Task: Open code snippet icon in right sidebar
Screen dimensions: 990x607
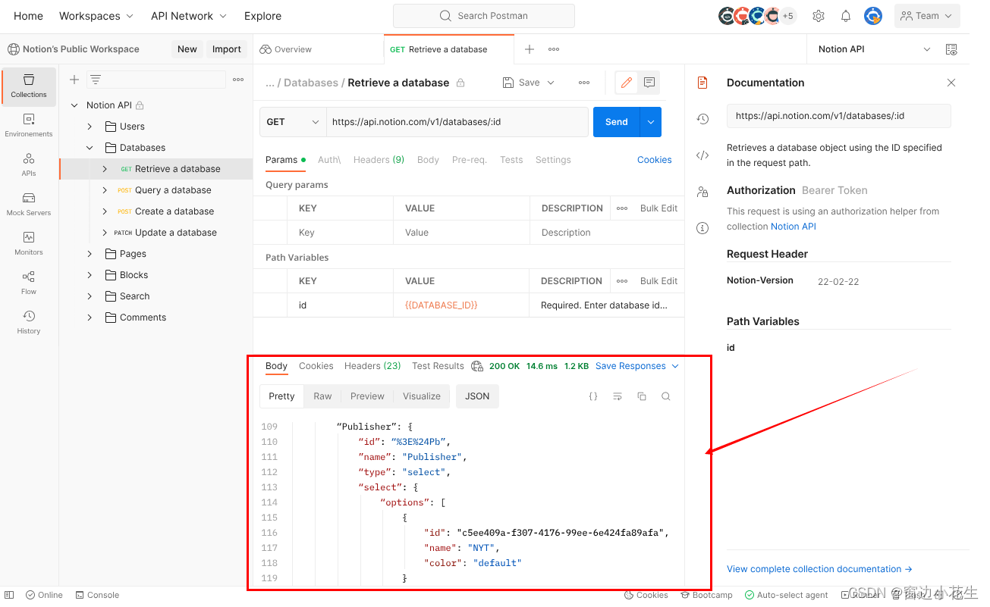Action: (x=702, y=155)
